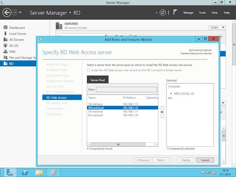
Task: Open Dashboard in the left sidebar
Action: (17, 28)
